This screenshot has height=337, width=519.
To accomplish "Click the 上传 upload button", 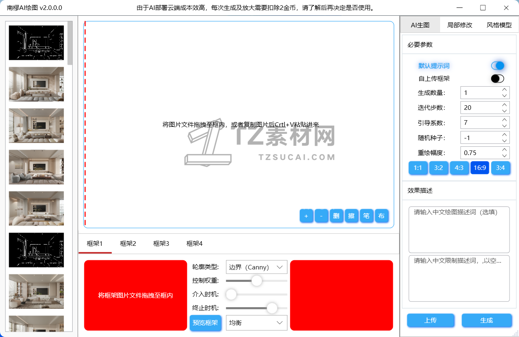I will pos(431,320).
